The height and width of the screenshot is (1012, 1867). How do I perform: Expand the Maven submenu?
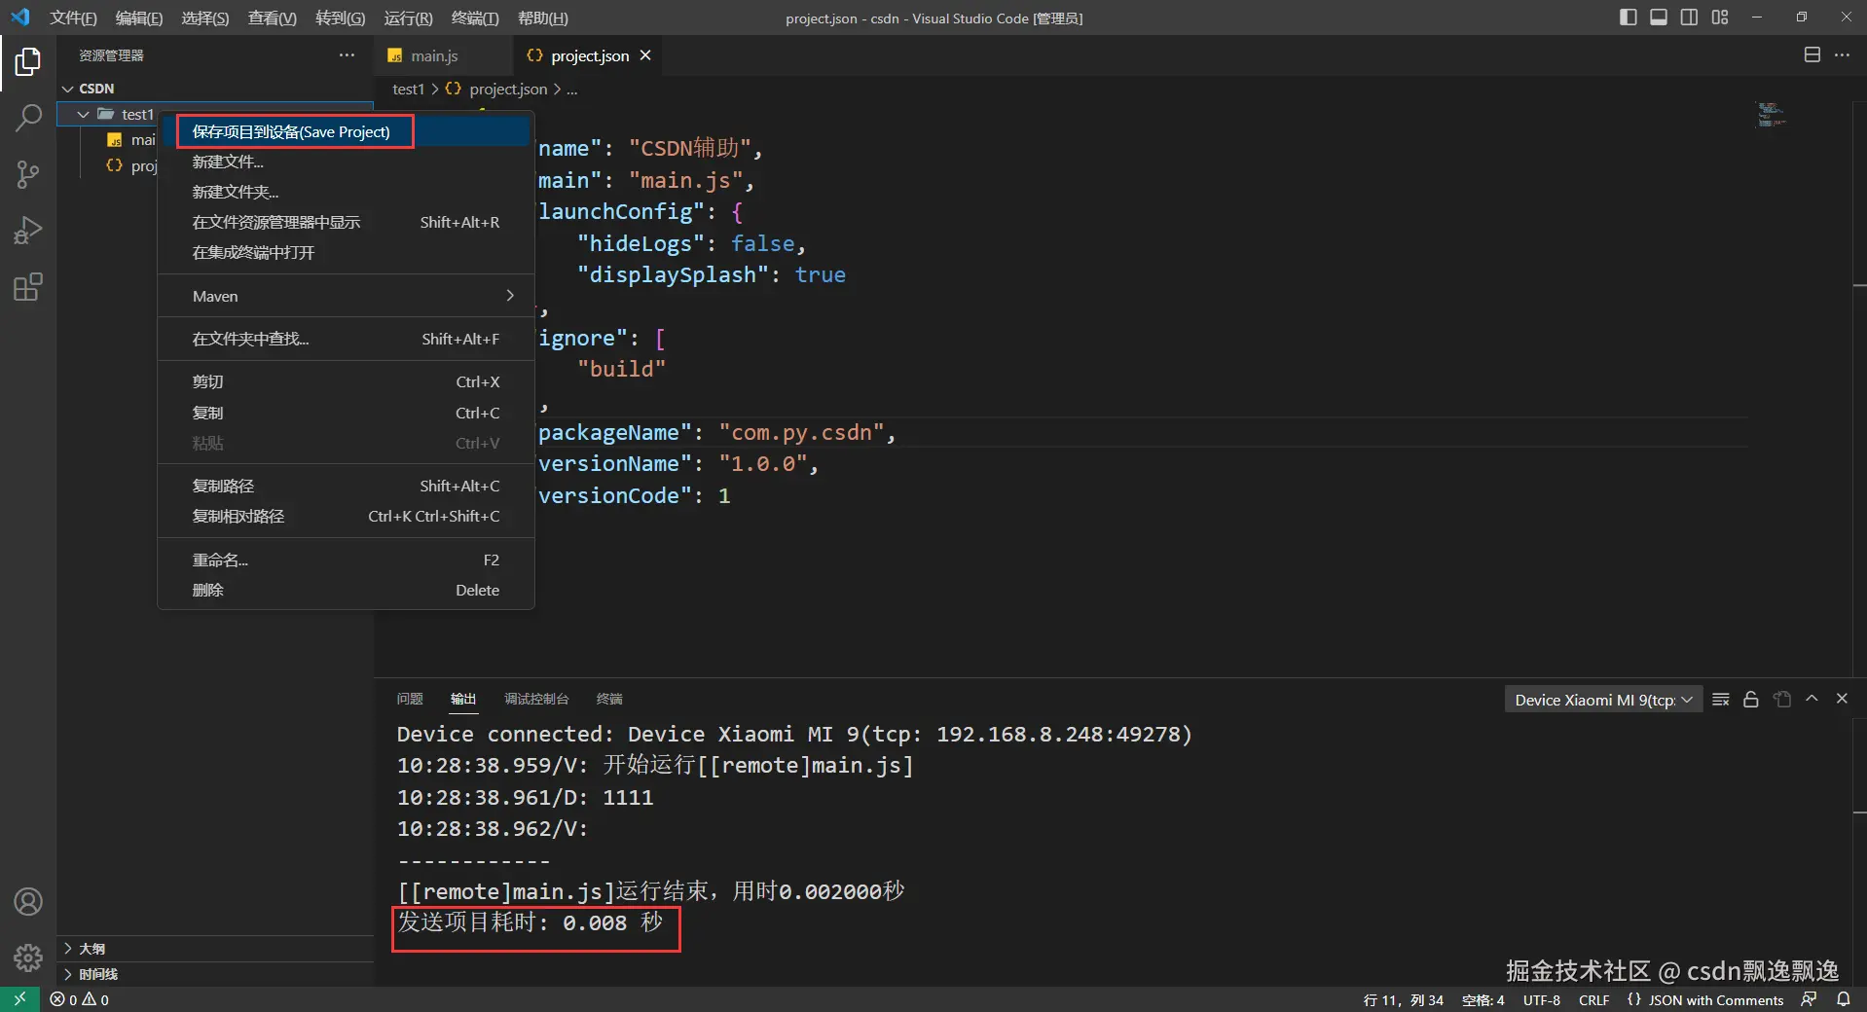tap(346, 296)
